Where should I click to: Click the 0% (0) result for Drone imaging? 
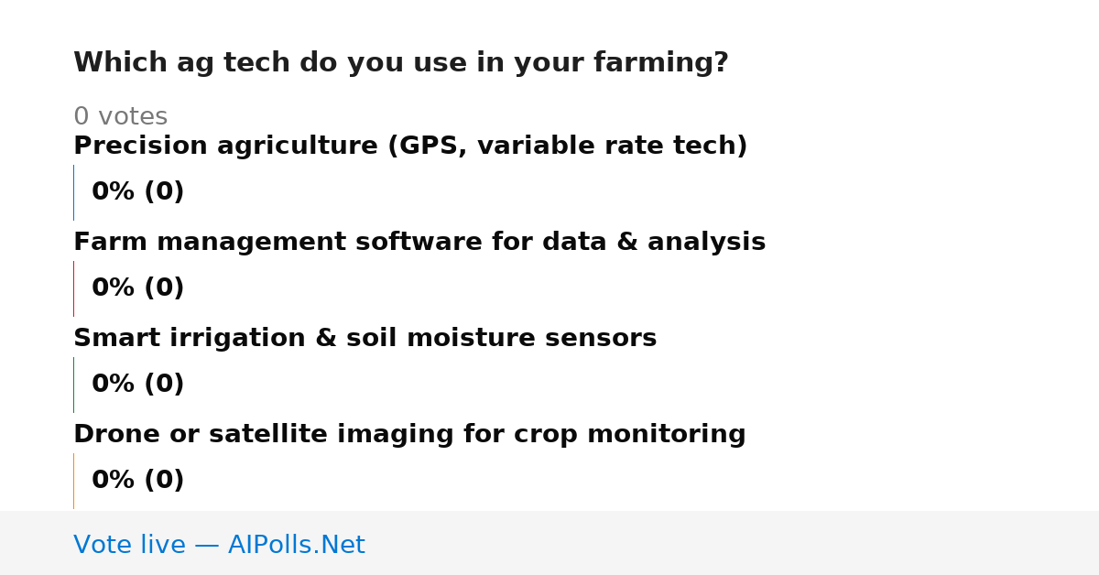[137, 481]
